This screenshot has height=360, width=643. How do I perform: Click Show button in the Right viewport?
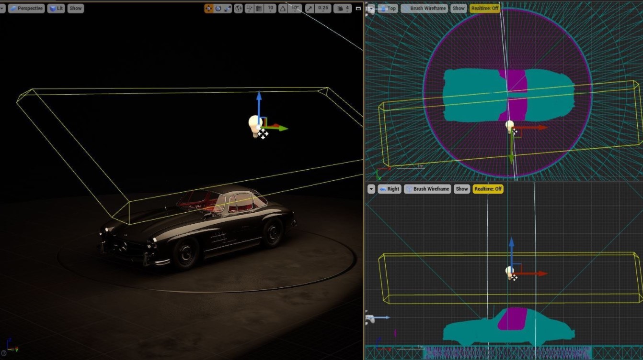(x=461, y=189)
